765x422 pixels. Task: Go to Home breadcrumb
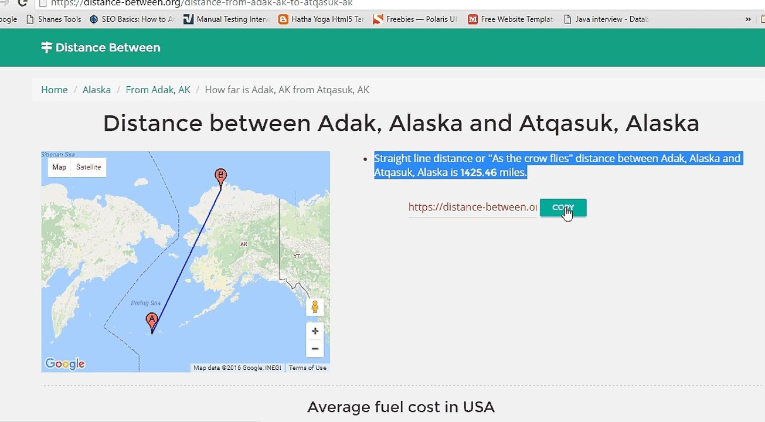[55, 90]
